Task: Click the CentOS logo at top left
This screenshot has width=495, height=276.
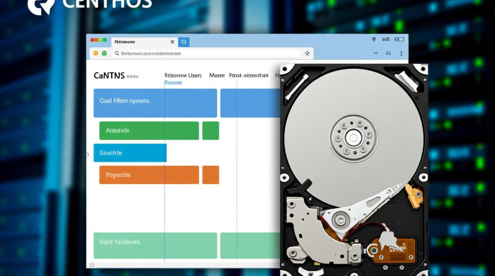Action: [x=41, y=6]
